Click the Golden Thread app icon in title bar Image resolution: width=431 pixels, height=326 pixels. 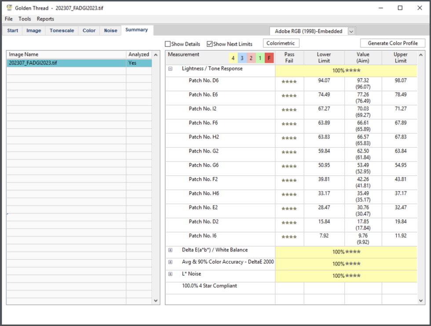pyautogui.click(x=9, y=8)
